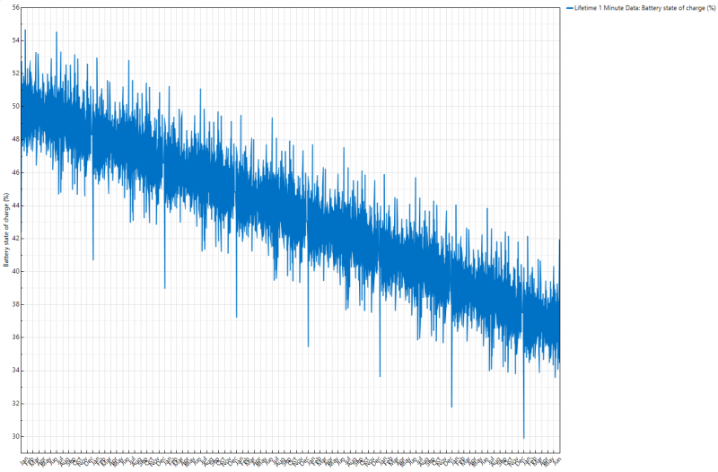Screen dimensions: 718x472
Task: Click the 30 tick label on y-axis
Action: click(15, 437)
